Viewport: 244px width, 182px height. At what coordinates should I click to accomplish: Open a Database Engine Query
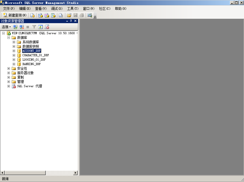tap(32, 15)
